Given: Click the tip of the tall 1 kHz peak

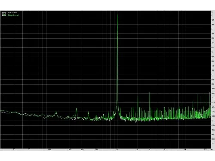Looking at the screenshot, I should click(117, 14).
